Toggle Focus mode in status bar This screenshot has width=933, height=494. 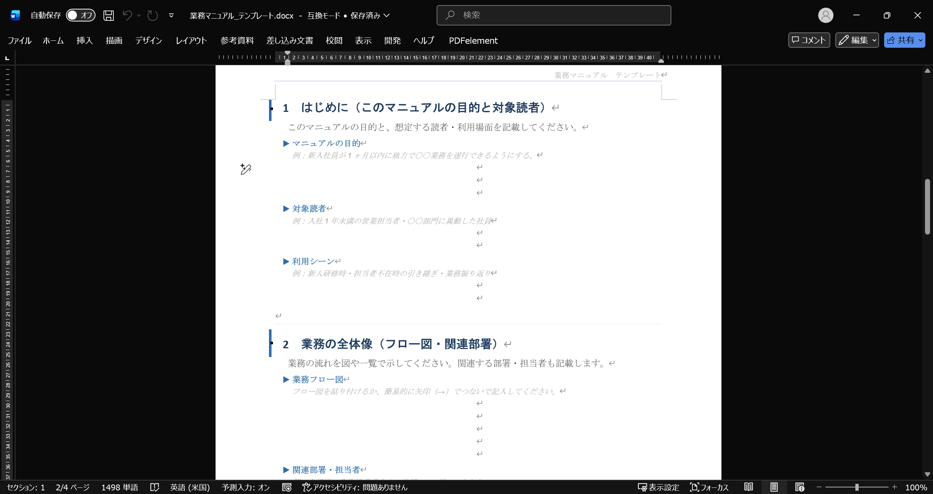709,487
